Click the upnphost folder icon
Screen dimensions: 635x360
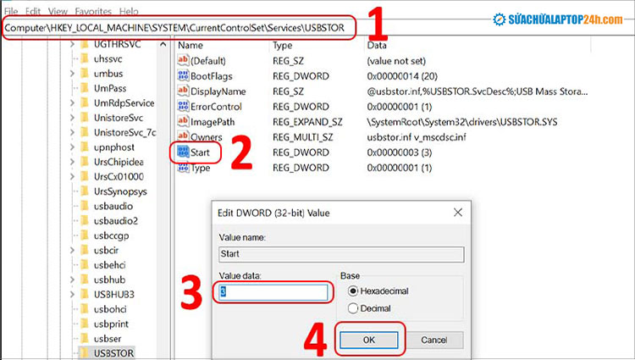pyautogui.click(x=85, y=147)
